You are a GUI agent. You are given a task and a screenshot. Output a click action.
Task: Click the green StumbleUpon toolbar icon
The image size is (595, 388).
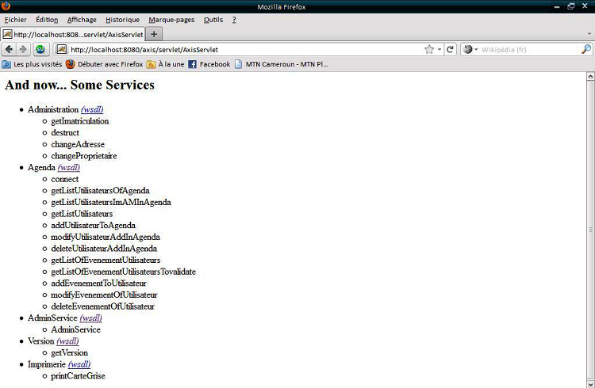click(40, 49)
